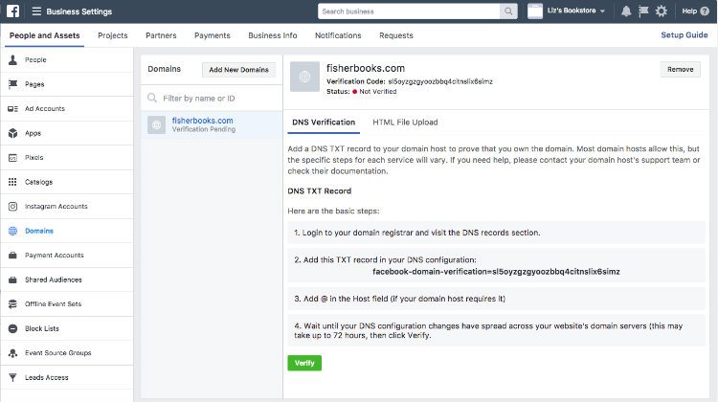Click the Filter by name or ID field
The width and height of the screenshot is (718, 402).
click(212, 98)
